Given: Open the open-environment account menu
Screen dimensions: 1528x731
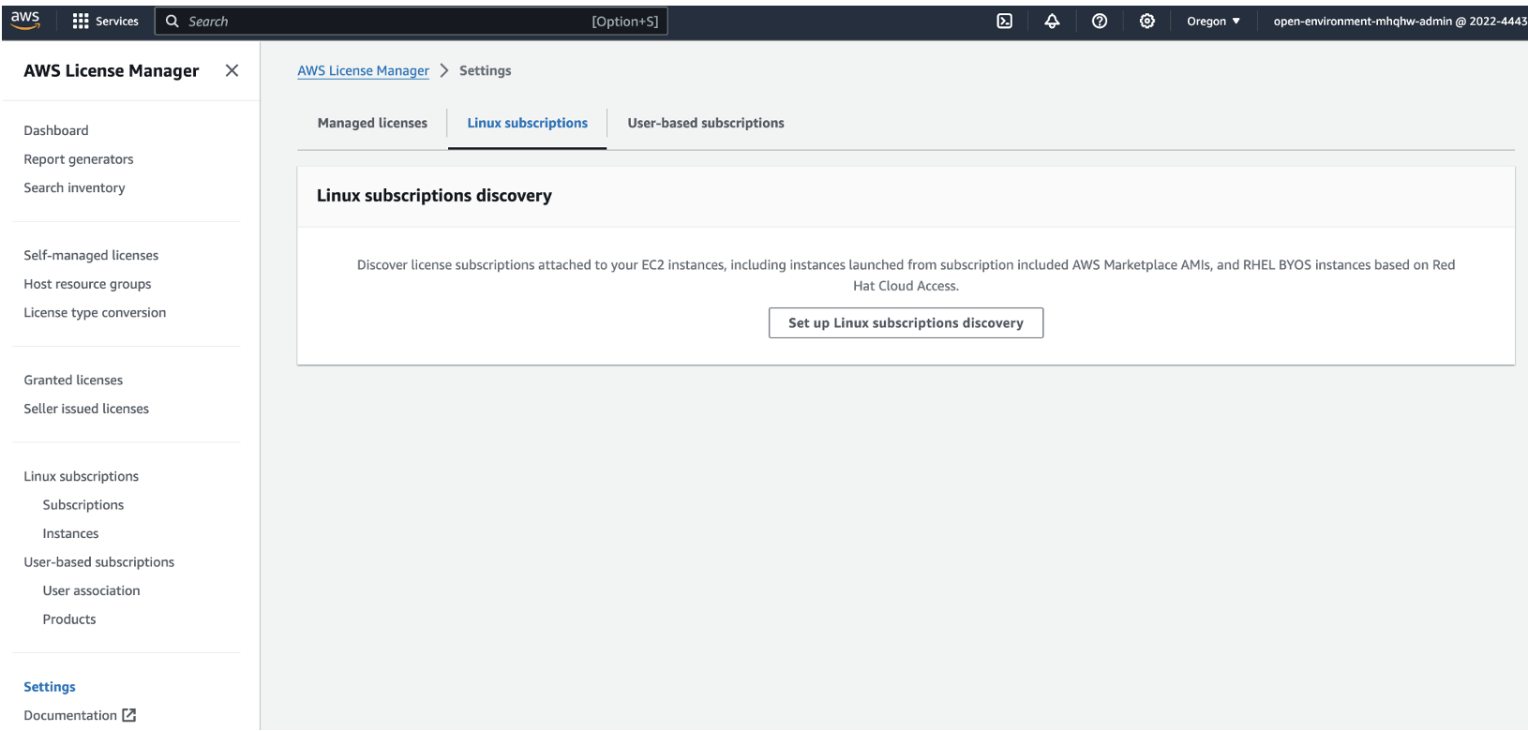Looking at the screenshot, I should pyautogui.click(x=1400, y=21).
